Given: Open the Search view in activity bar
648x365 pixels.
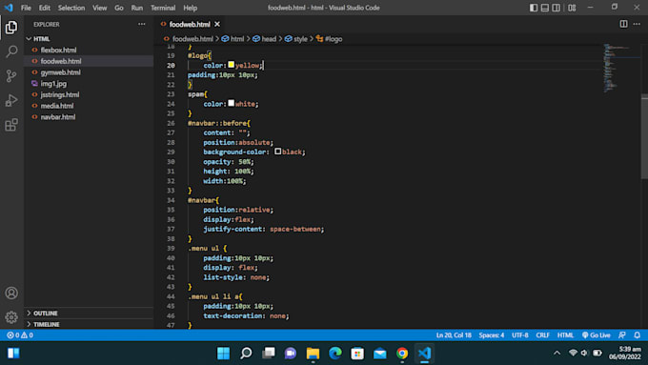Looking at the screenshot, I should 11,51.
